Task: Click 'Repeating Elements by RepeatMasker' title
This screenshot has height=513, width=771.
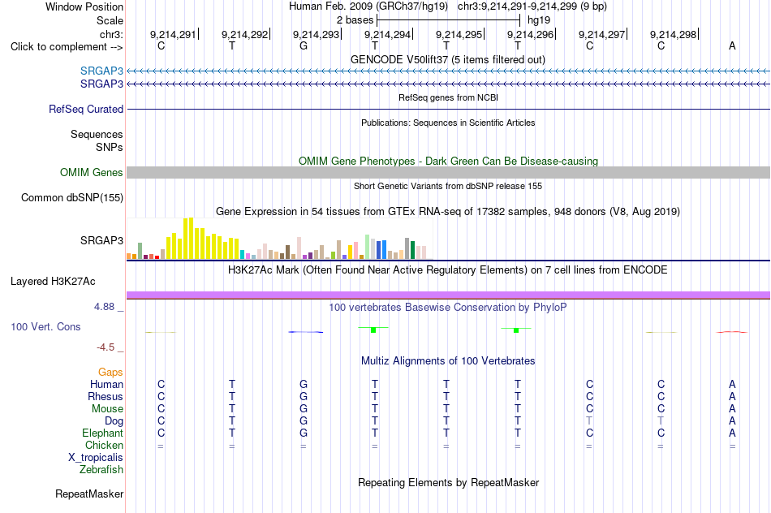Action: click(x=448, y=483)
